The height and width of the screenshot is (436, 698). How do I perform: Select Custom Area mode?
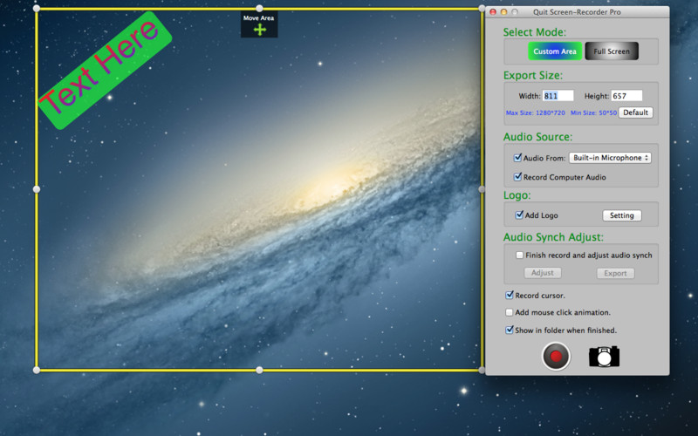(x=555, y=51)
